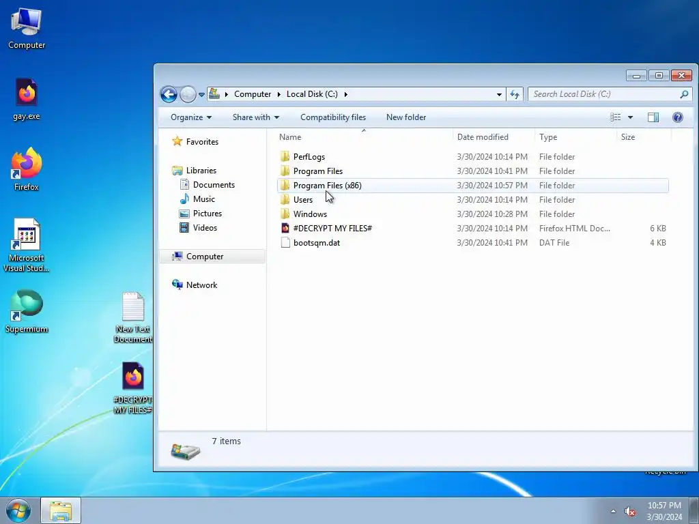Open the Computer desktop icon
The image size is (699, 524).
27,29
